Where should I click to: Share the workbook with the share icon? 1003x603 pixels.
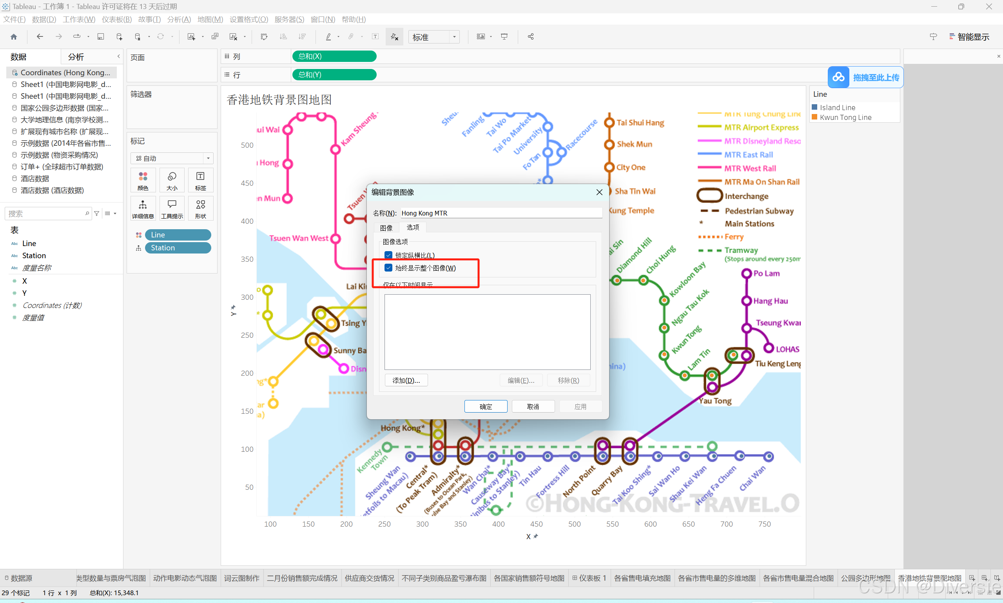[x=531, y=37]
